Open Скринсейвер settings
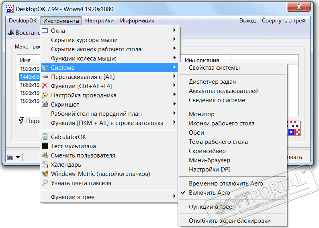Image resolution: width=319 pixels, height=228 pixels. pos(233,151)
